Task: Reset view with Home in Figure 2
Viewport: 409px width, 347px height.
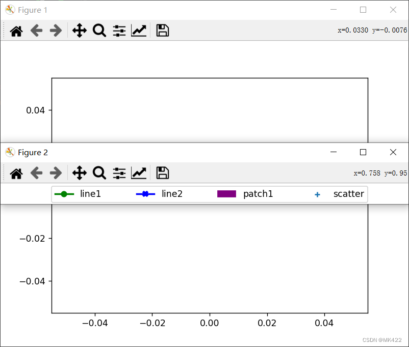Action: pos(16,173)
